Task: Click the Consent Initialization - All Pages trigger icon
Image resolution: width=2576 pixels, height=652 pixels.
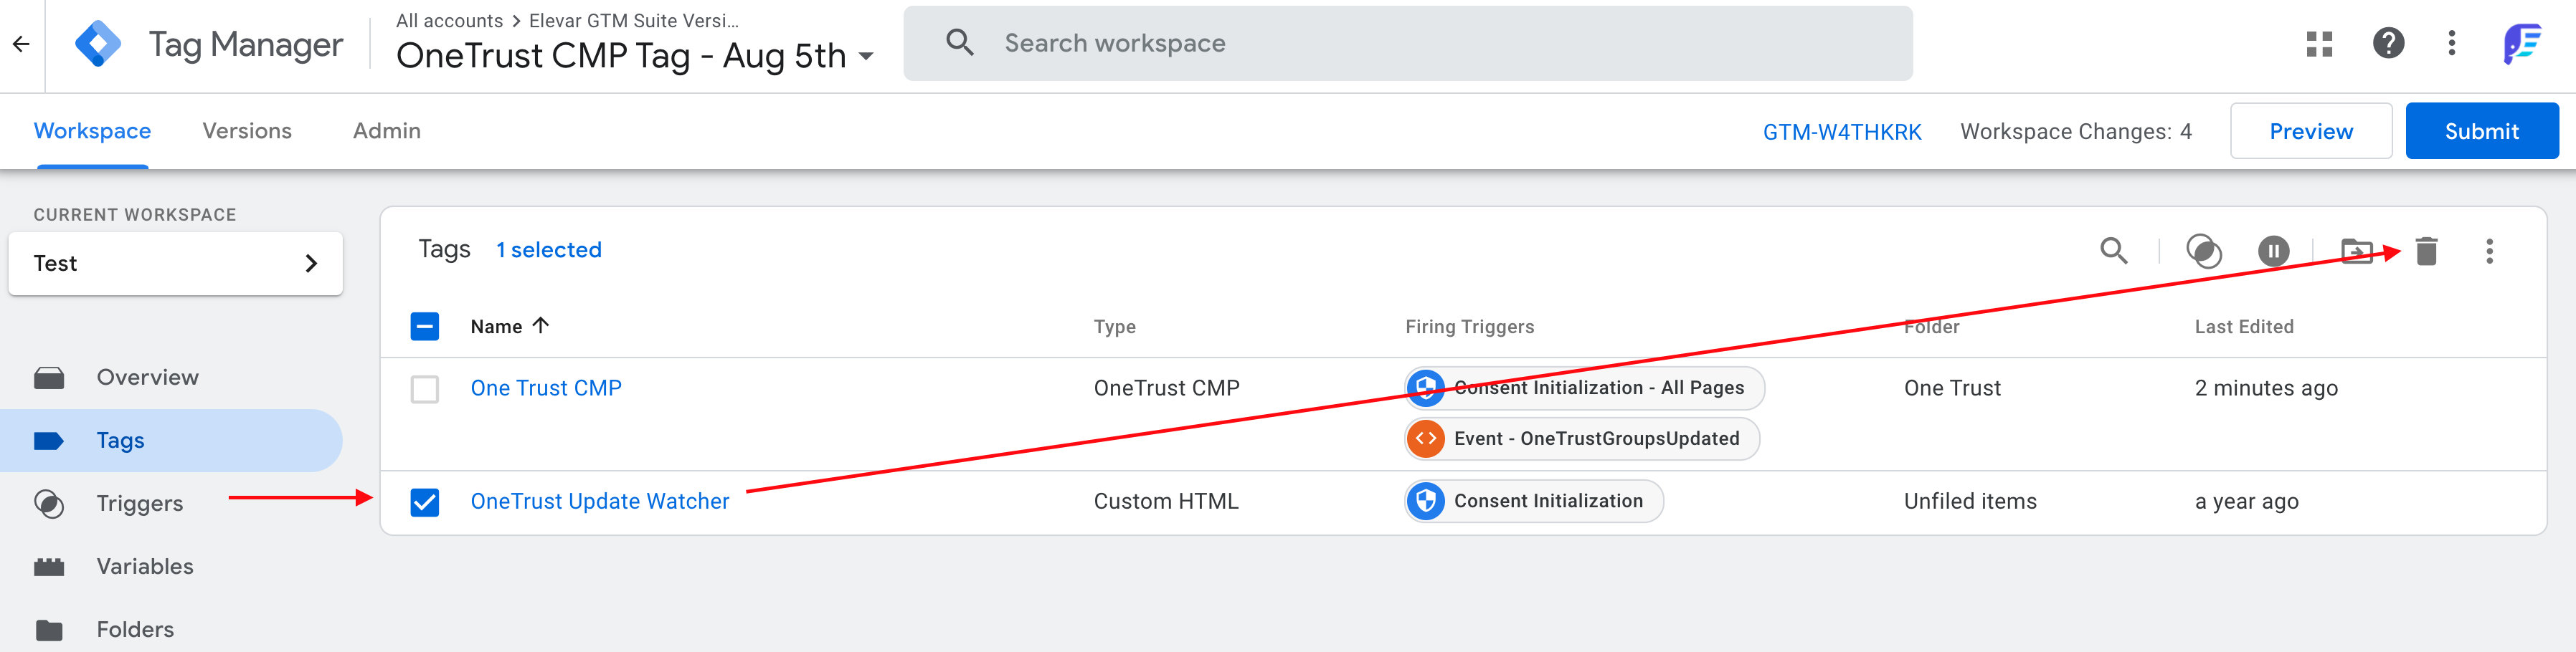Action: click(1426, 388)
